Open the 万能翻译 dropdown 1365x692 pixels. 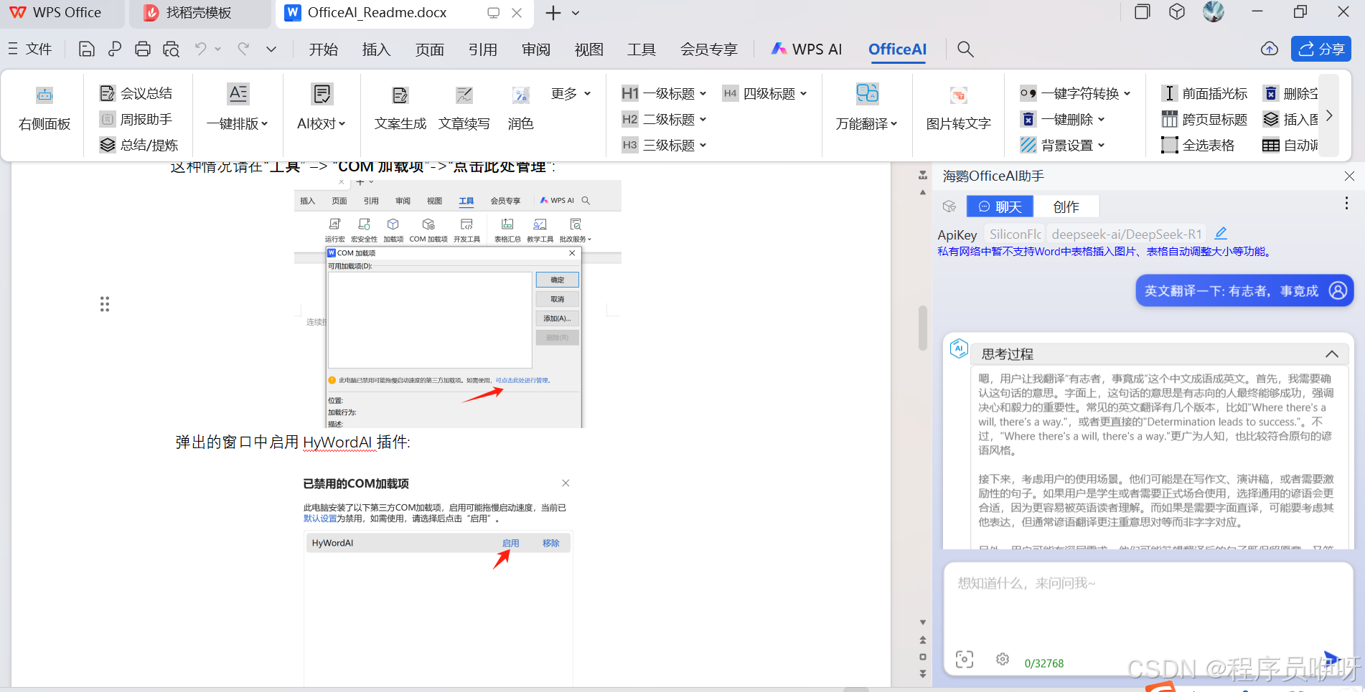pyautogui.click(x=867, y=123)
